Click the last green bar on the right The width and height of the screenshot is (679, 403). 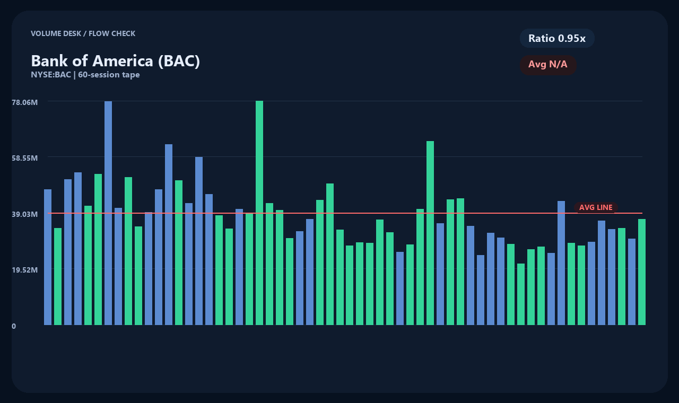[x=642, y=272]
